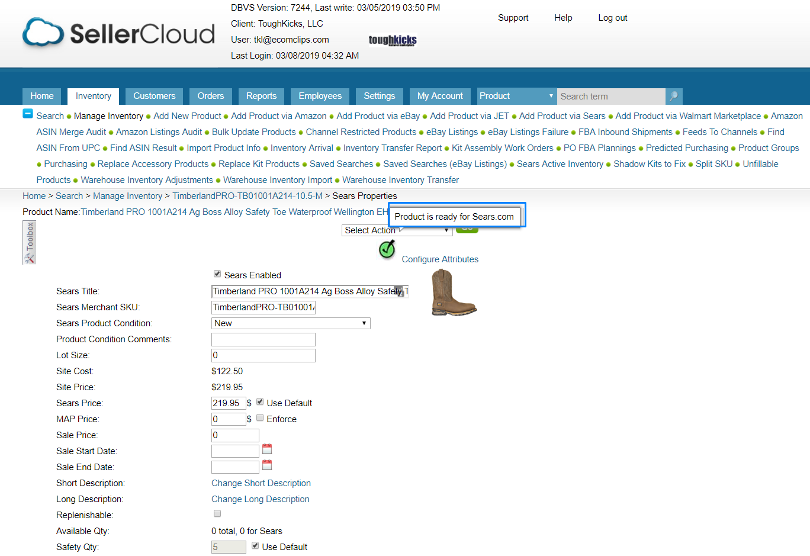Click the Sears Merchant SKU field
The image size is (810, 556).
point(263,307)
